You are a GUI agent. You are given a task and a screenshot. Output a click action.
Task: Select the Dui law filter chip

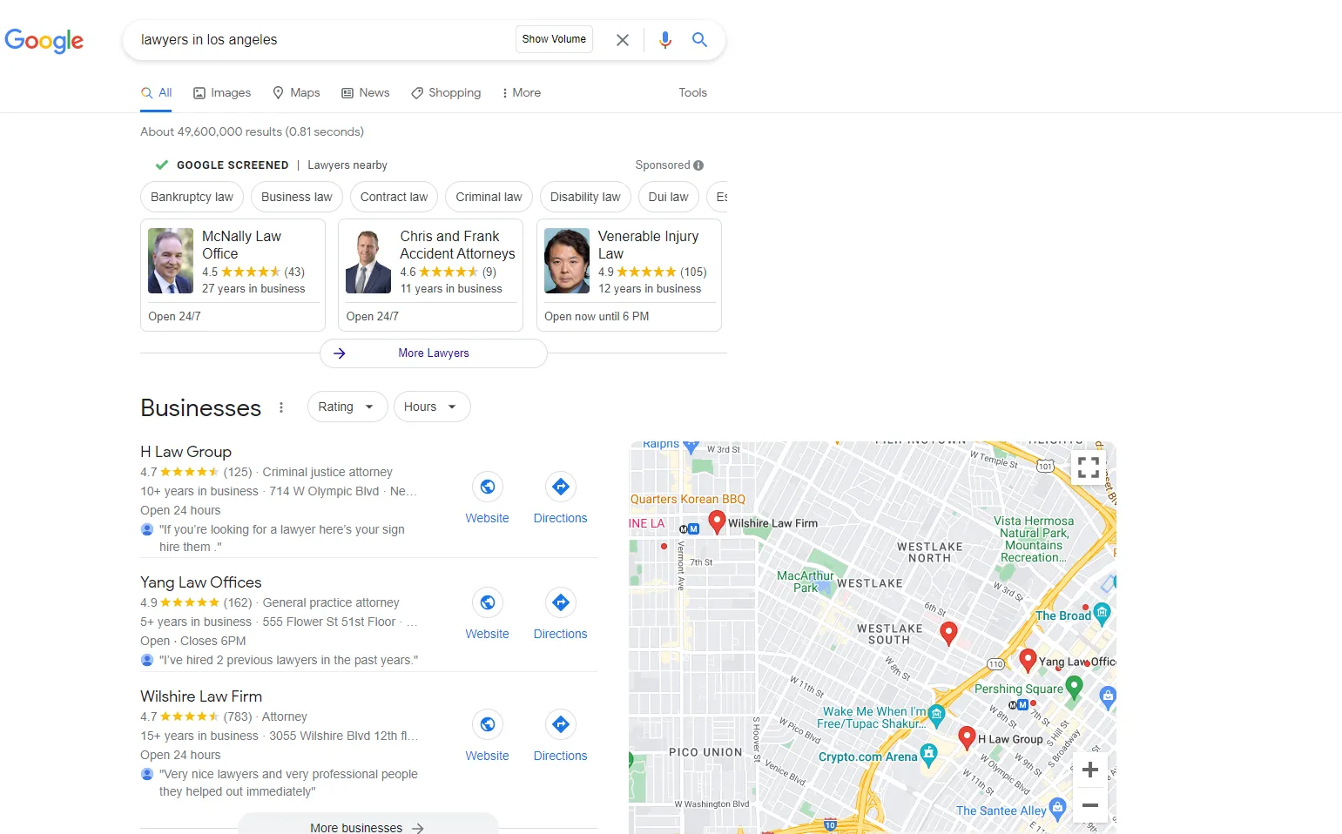point(668,198)
